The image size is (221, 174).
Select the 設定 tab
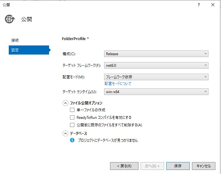[x=29, y=50]
